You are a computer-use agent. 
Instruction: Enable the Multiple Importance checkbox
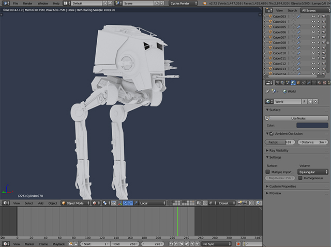(x=268, y=172)
